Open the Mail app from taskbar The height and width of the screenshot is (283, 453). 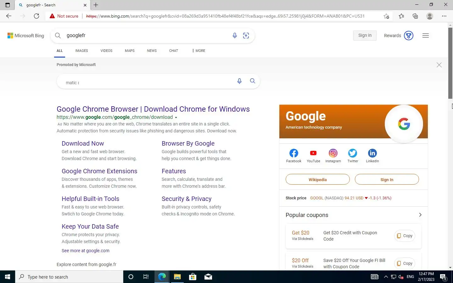(208, 277)
